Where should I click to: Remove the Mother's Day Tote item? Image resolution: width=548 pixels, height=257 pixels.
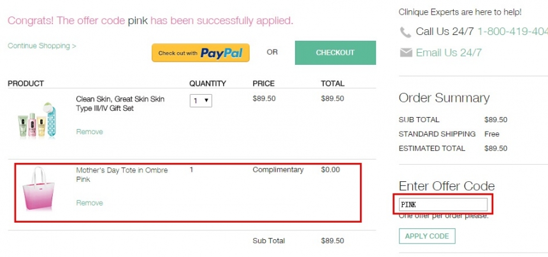tap(89, 203)
